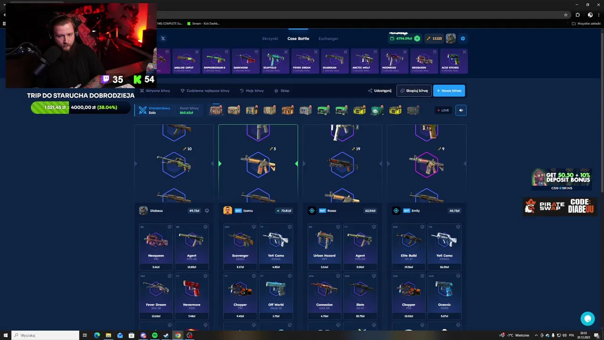Click the Nowa bitwa button
The height and width of the screenshot is (340, 604).
tap(449, 91)
